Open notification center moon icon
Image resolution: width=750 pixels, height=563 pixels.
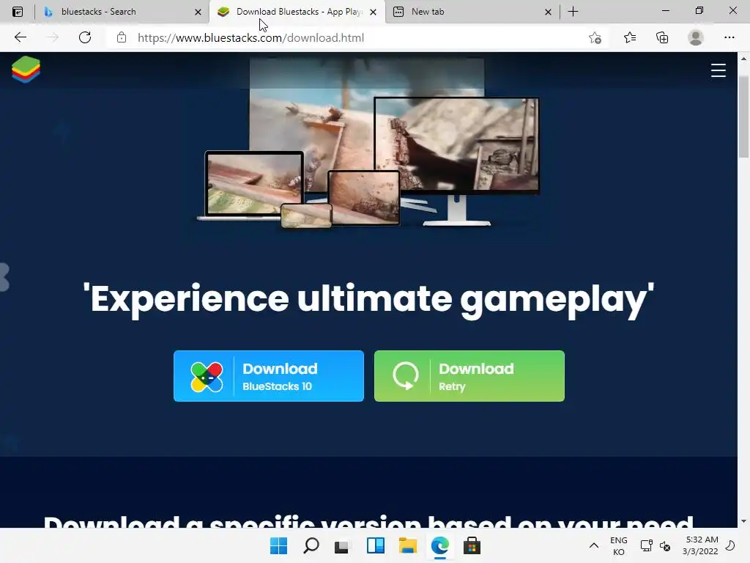[x=730, y=545]
